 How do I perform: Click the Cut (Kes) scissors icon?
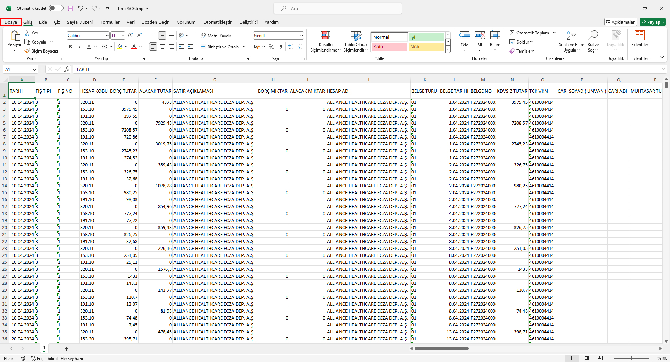click(27, 33)
